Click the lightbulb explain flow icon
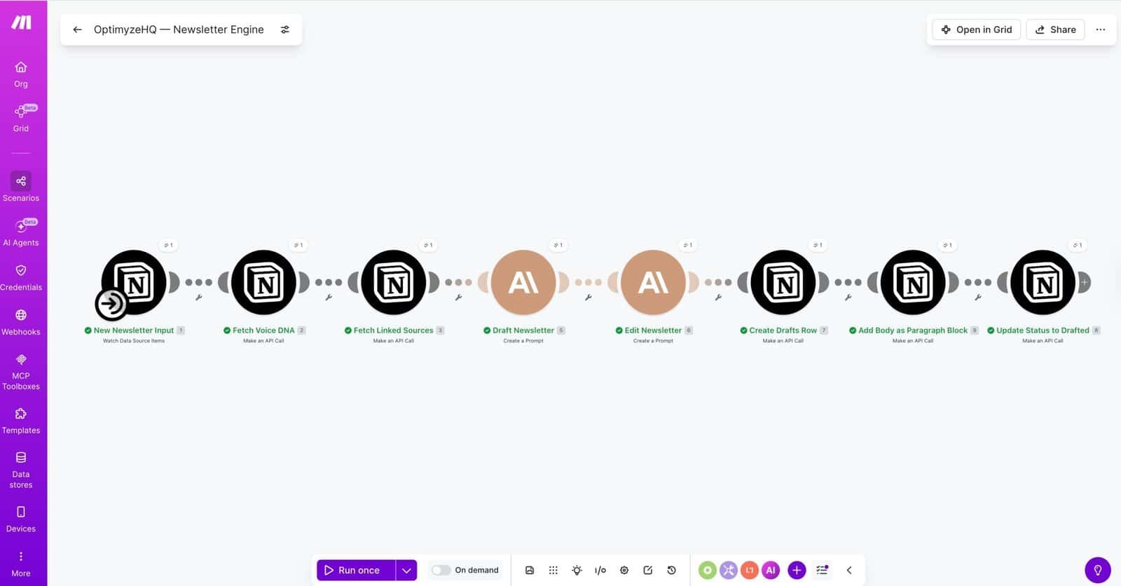Screen dimensions: 1121x586 577,570
